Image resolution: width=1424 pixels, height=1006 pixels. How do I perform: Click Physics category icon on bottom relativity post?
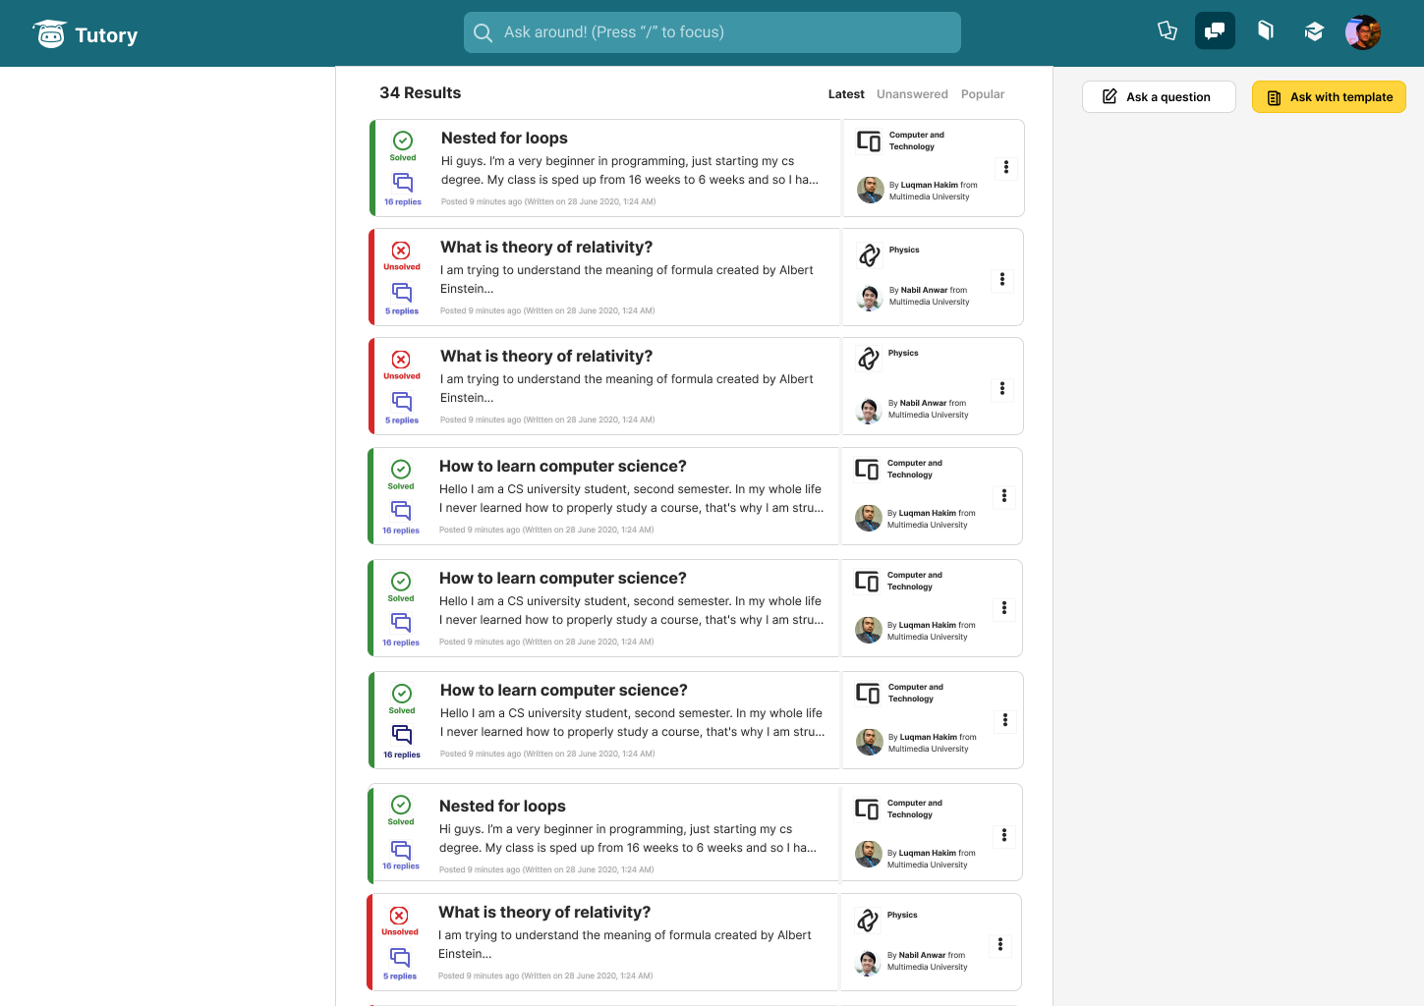(x=868, y=921)
